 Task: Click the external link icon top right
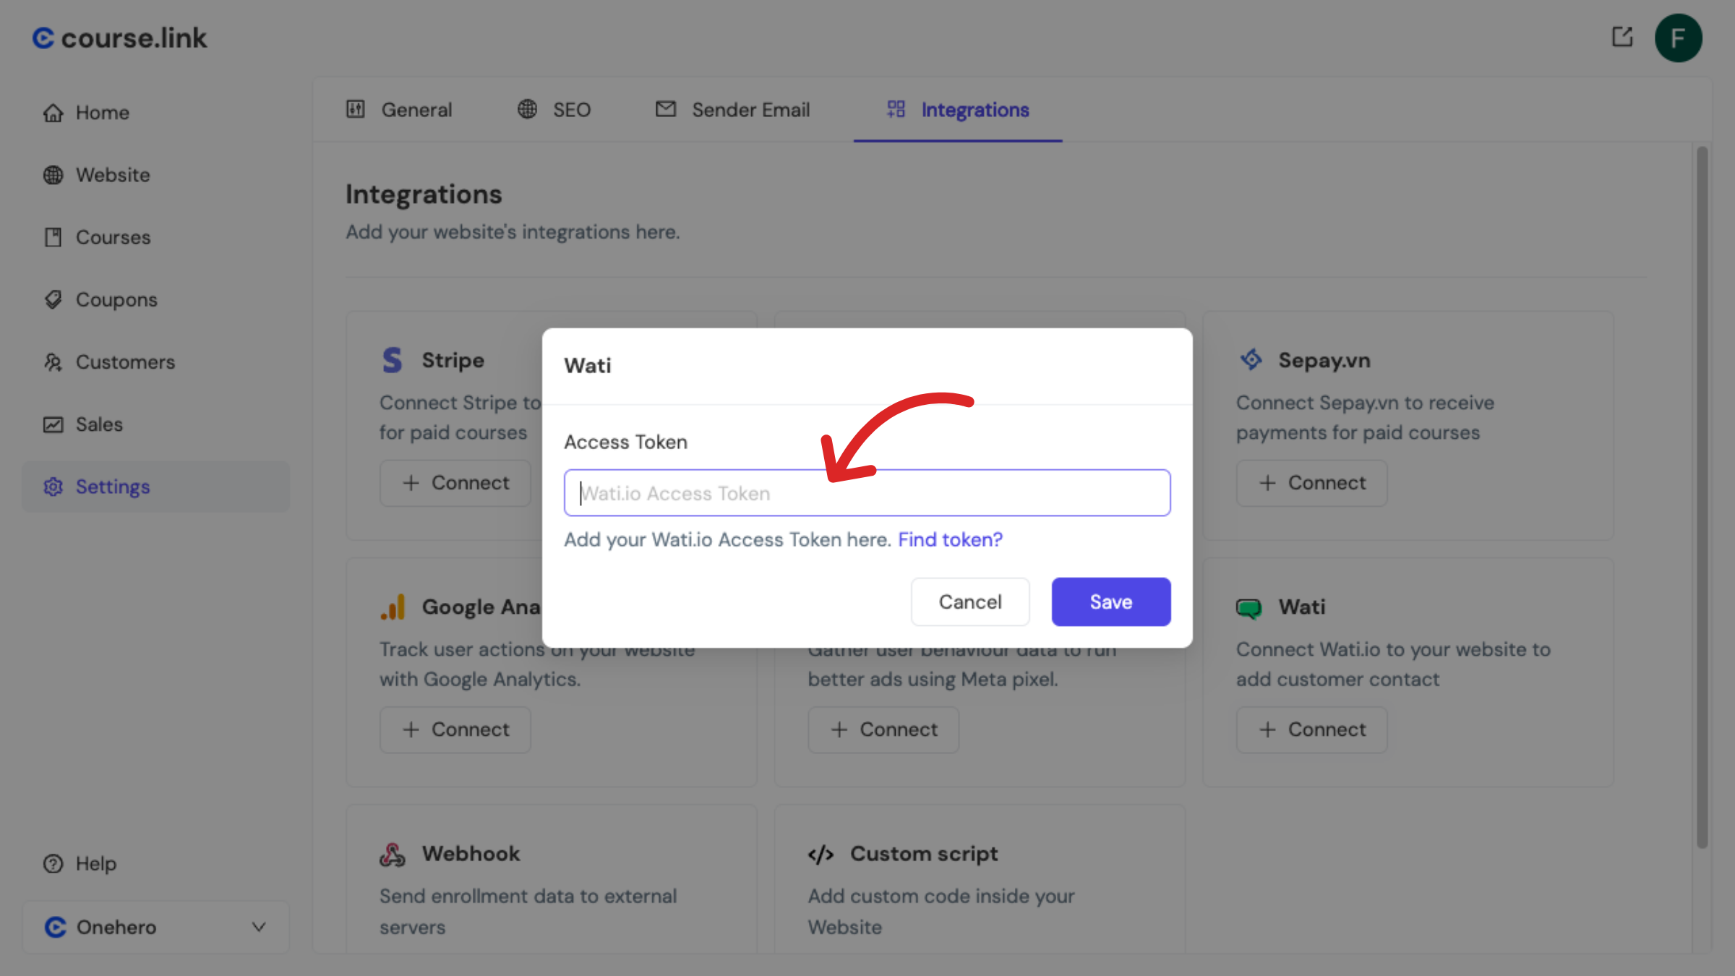1622,37
